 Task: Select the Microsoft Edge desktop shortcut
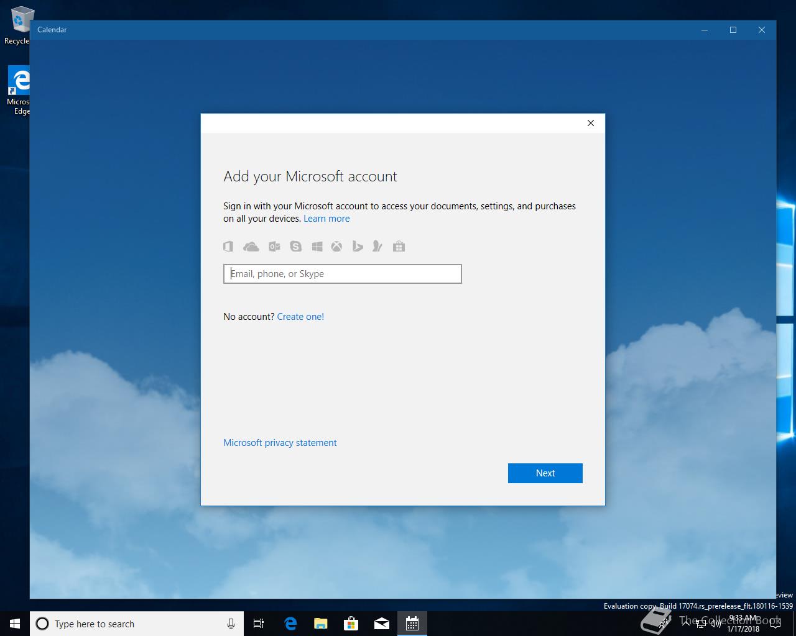pyautogui.click(x=19, y=91)
